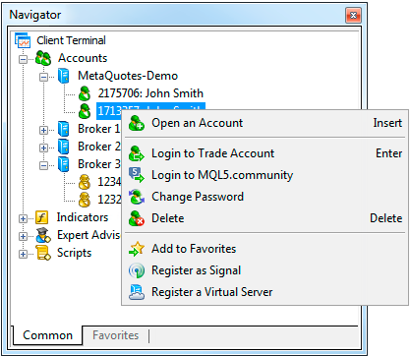
Task: Click the Accounts group icon
Action: pyautogui.click(x=43, y=58)
